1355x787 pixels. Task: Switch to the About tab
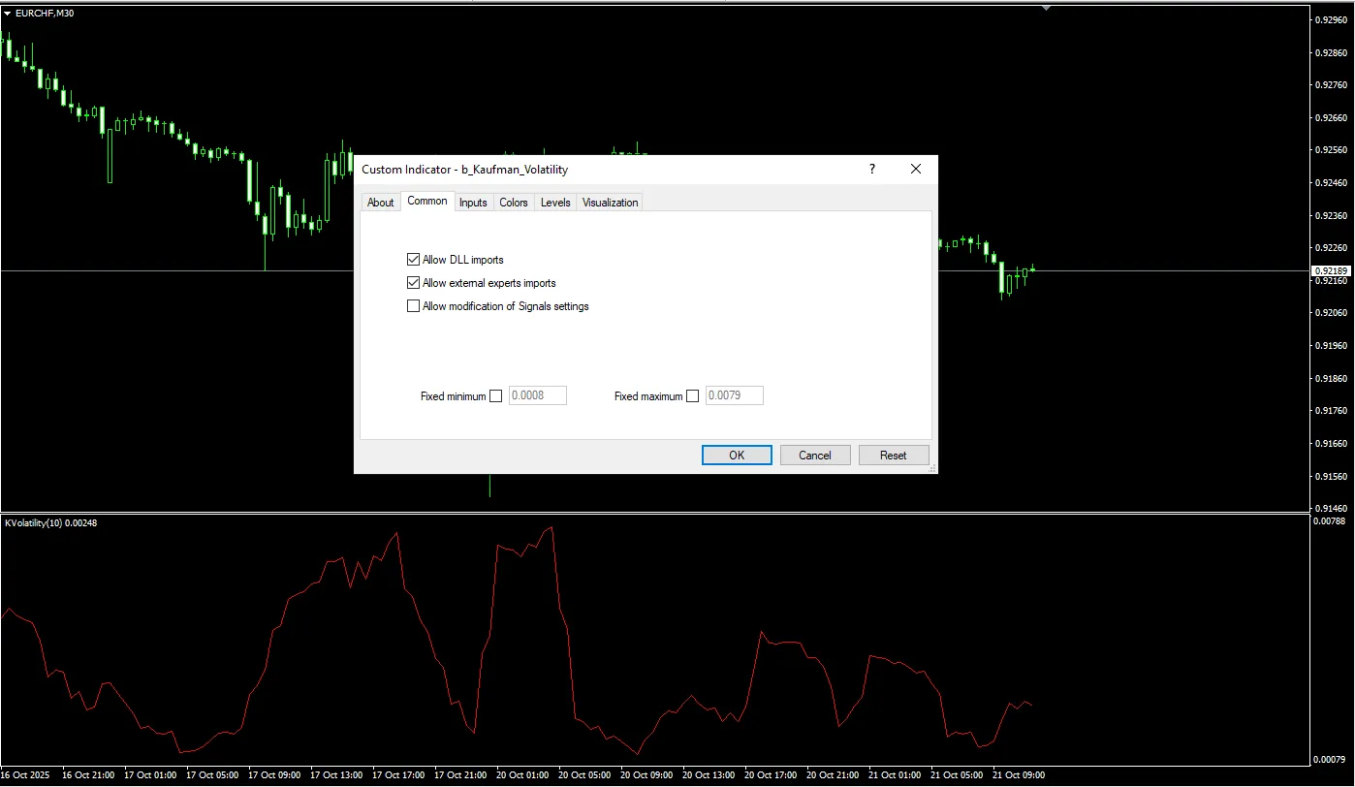click(x=381, y=203)
